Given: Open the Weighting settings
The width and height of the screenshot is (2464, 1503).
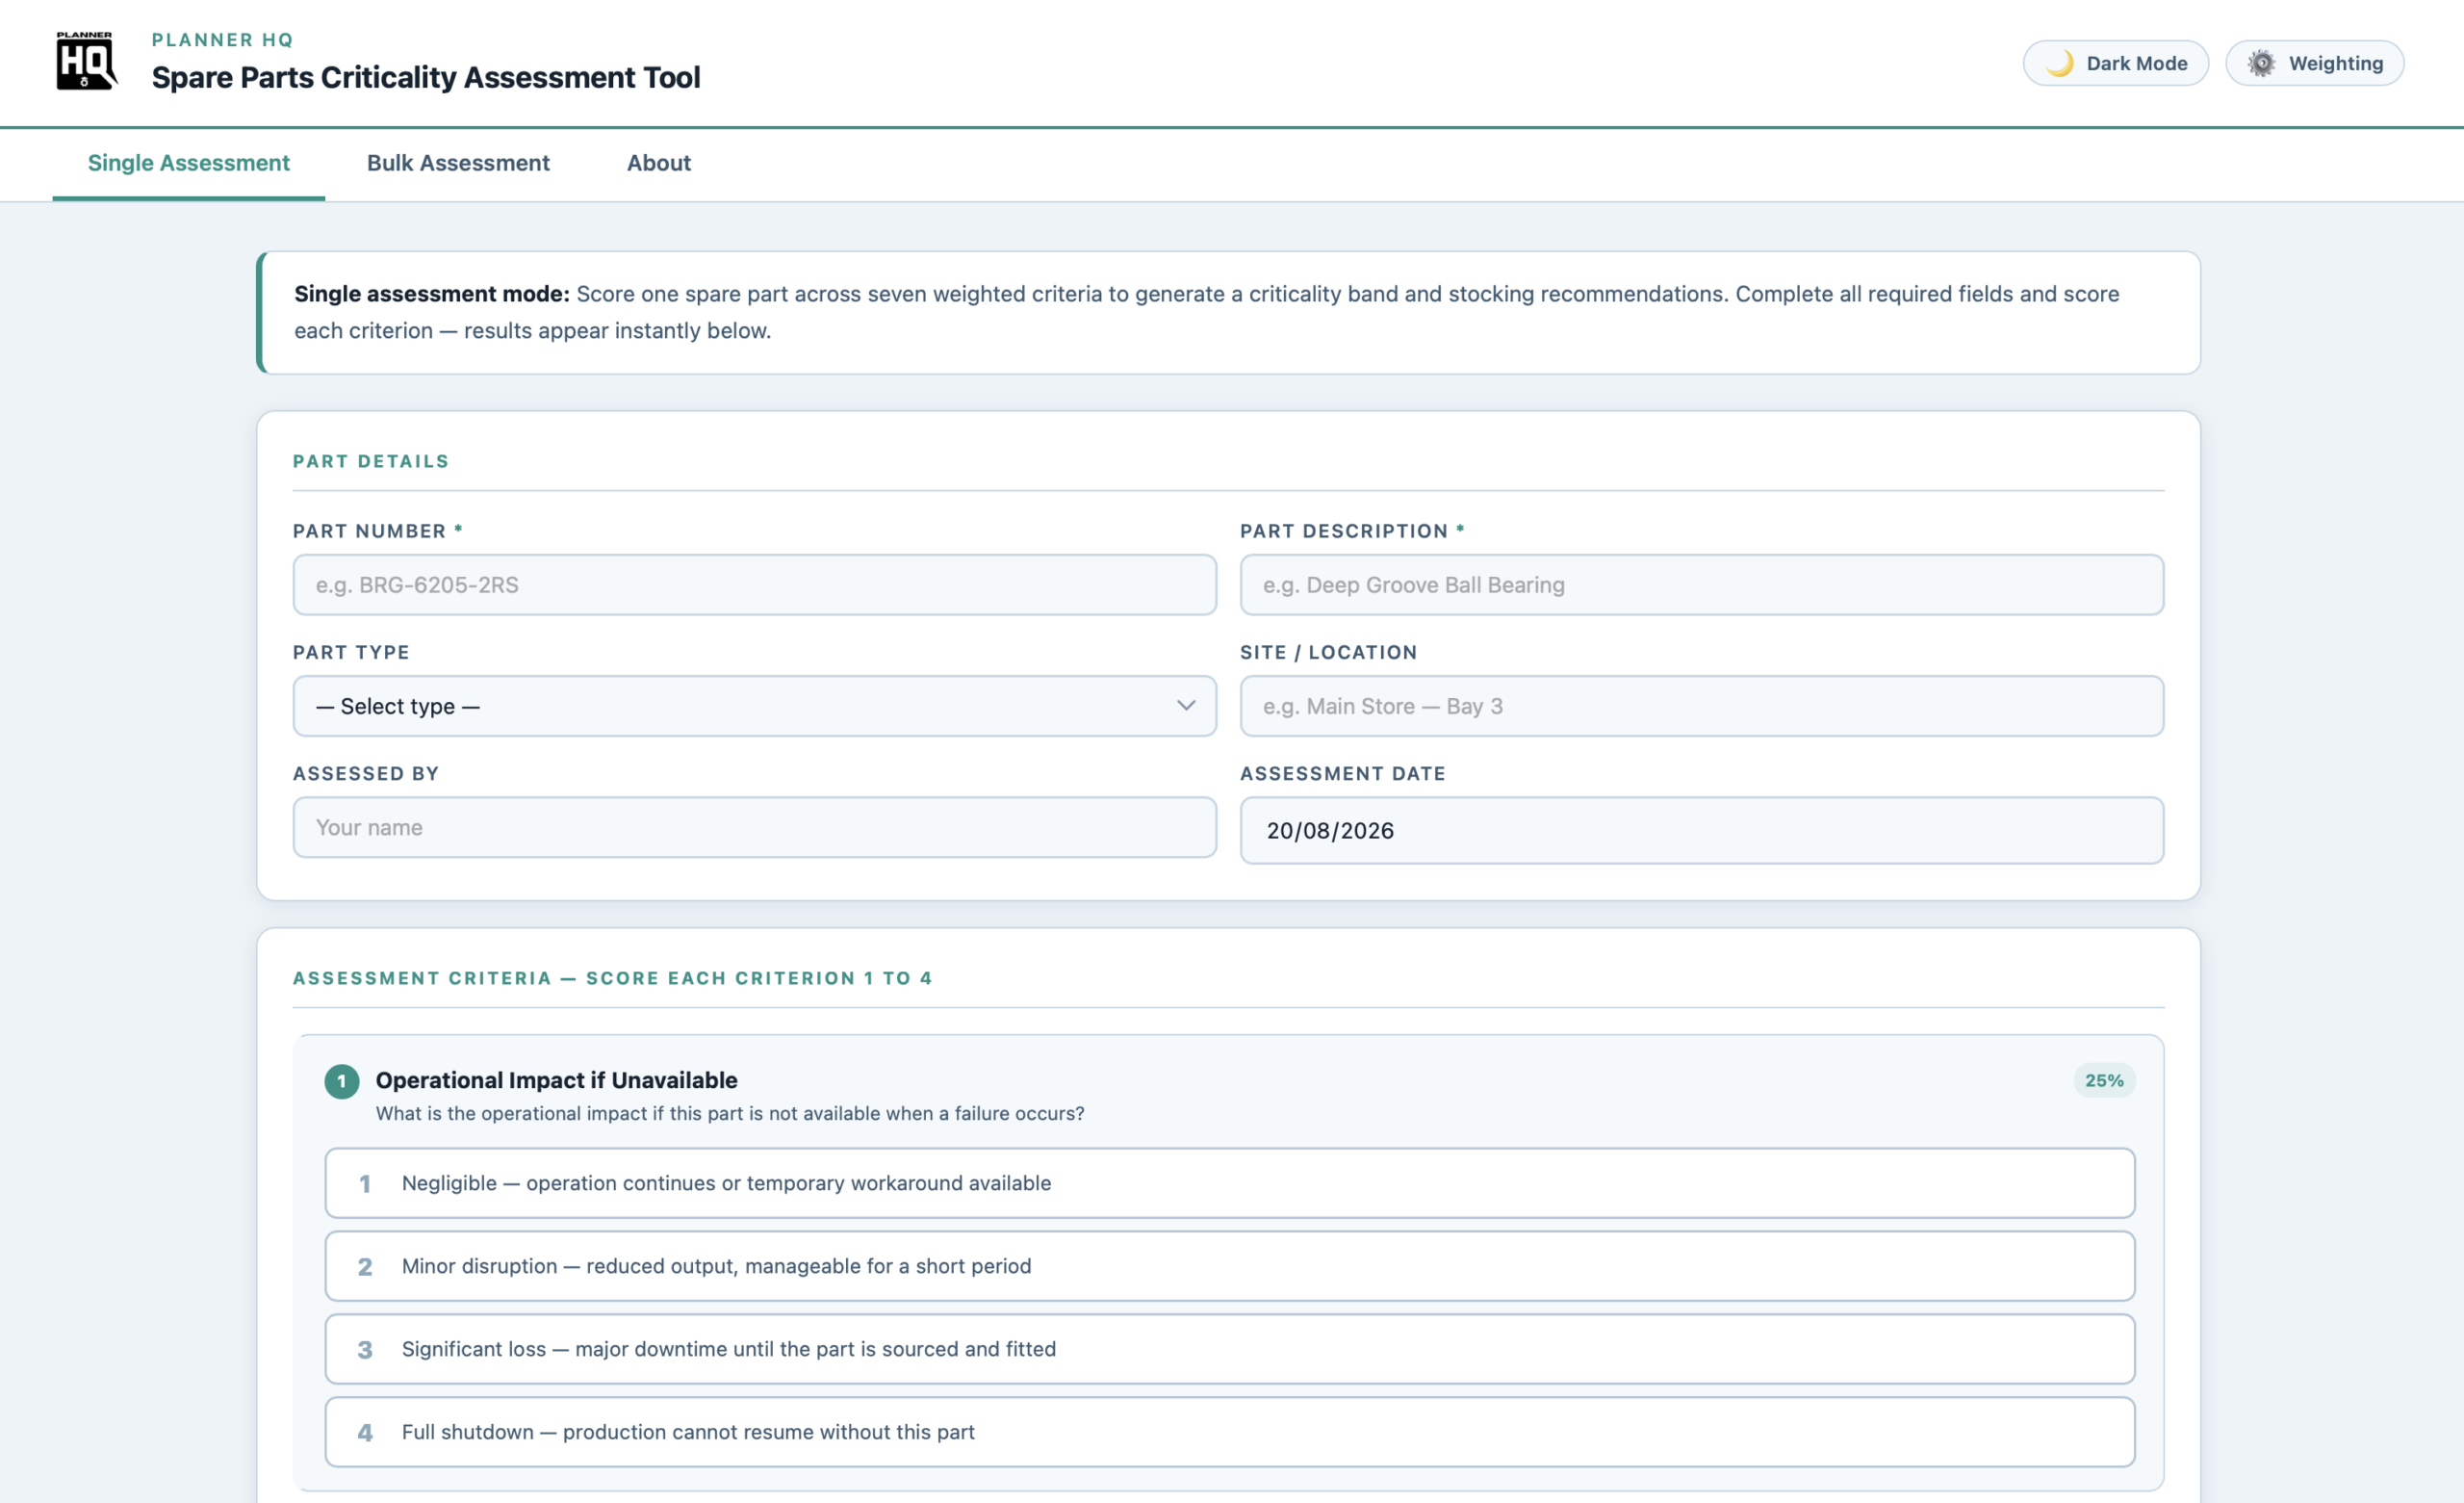Looking at the screenshot, I should click(2314, 63).
